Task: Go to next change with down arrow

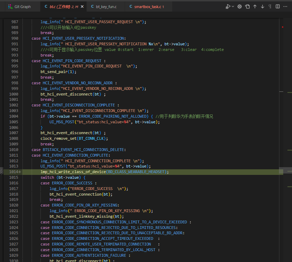Action: 262,7
